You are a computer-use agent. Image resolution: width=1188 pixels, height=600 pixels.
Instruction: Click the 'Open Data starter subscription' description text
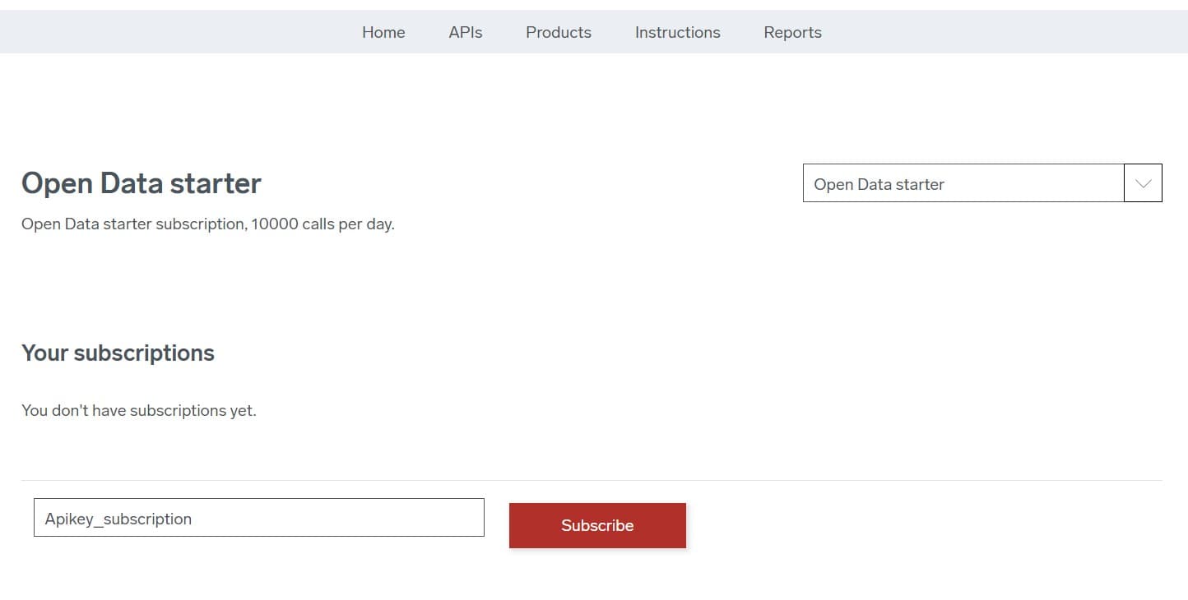click(132, 224)
